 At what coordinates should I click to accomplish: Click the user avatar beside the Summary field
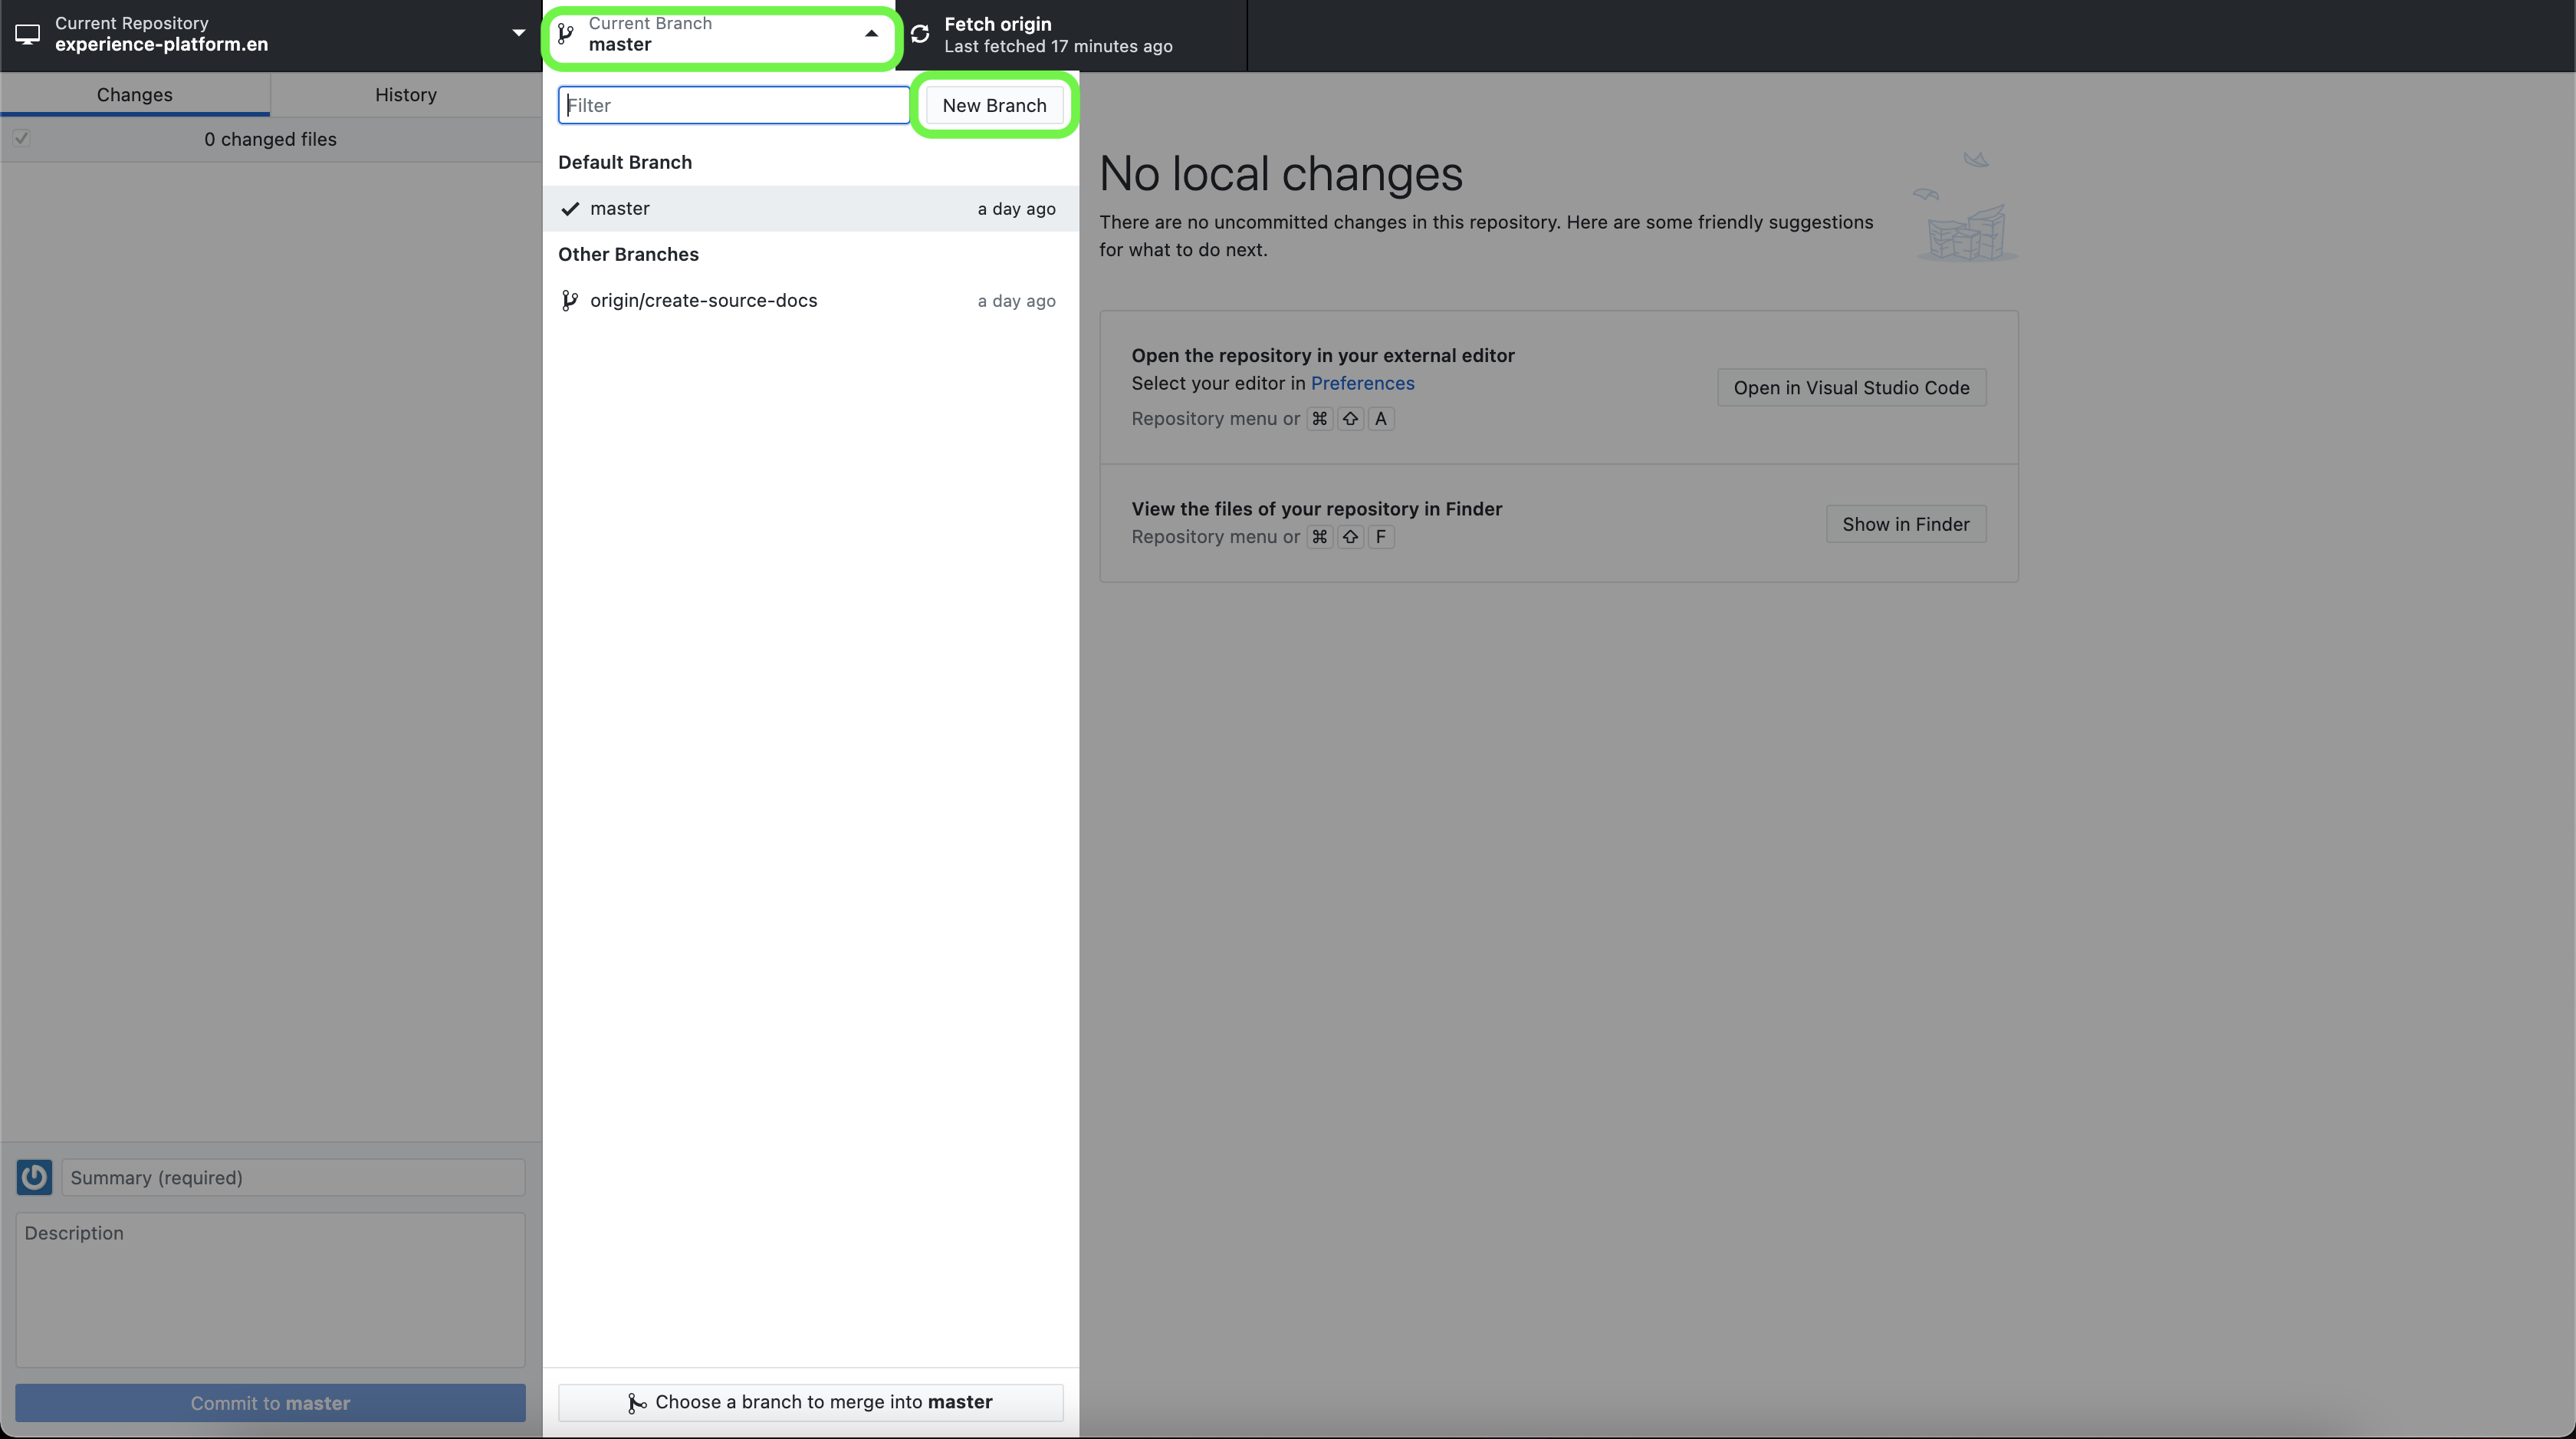click(x=34, y=1177)
